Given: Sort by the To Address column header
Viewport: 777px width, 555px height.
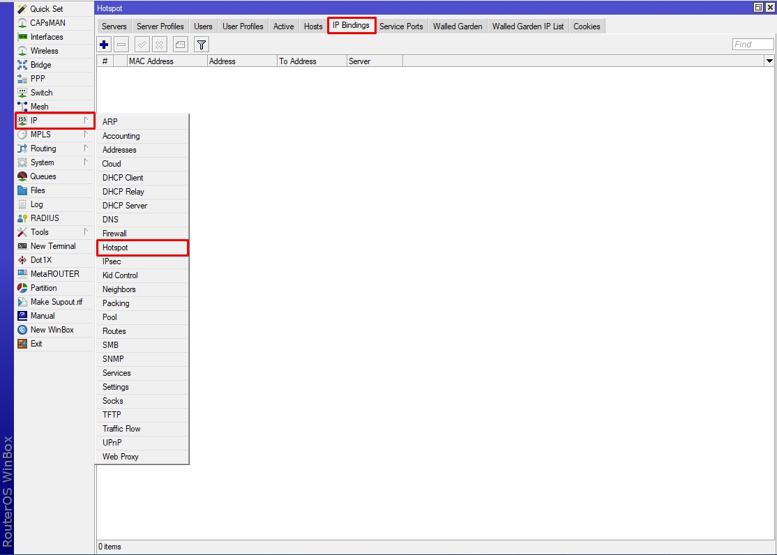Looking at the screenshot, I should [312, 61].
